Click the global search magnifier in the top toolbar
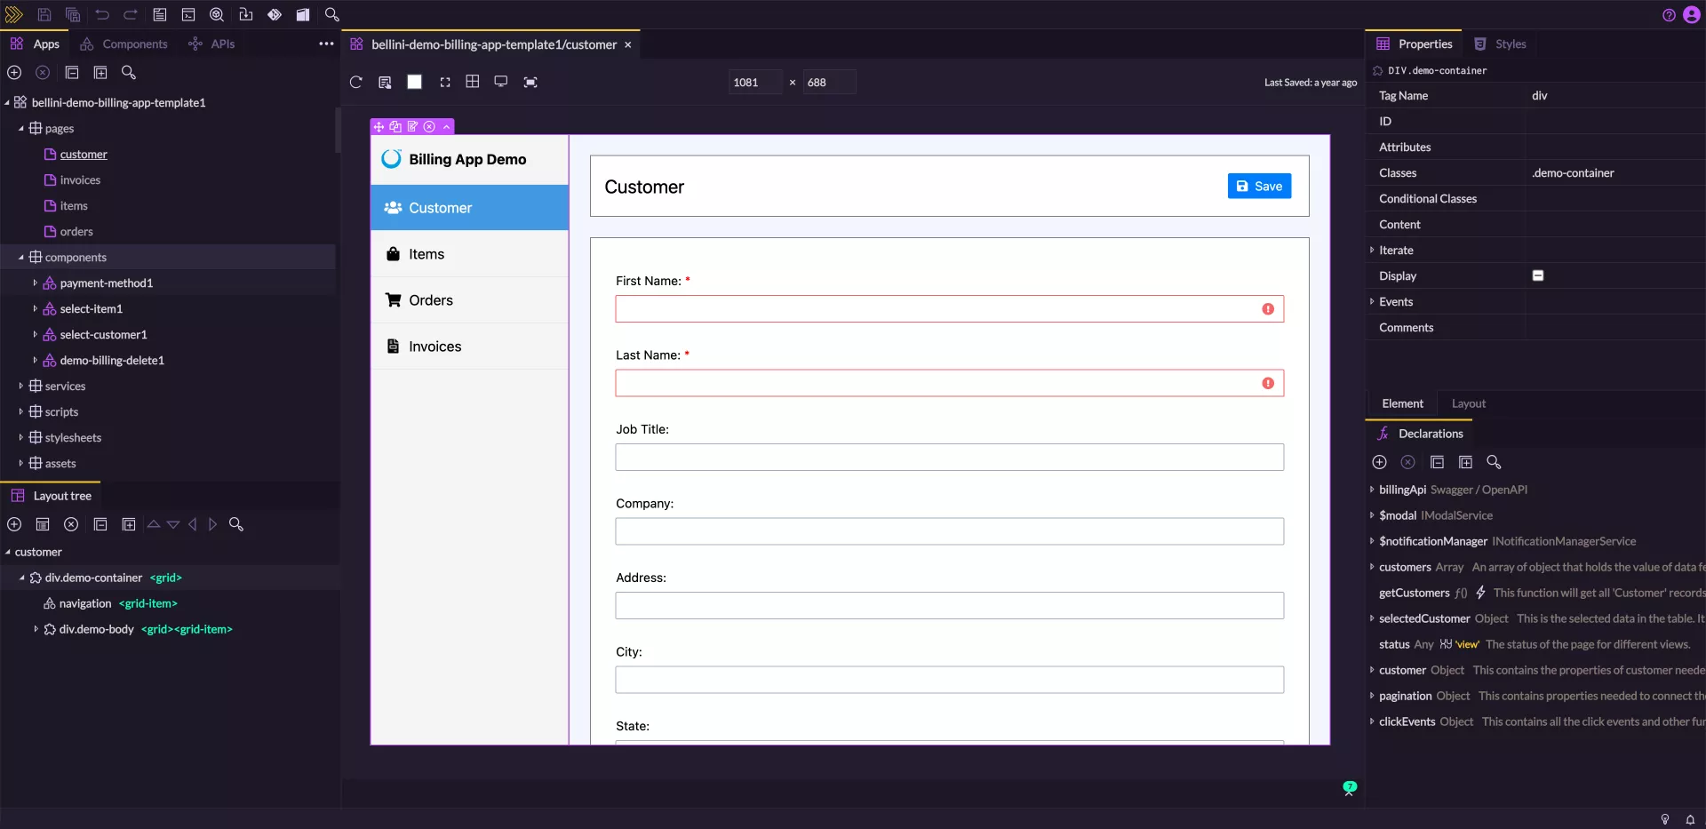 pos(332,14)
